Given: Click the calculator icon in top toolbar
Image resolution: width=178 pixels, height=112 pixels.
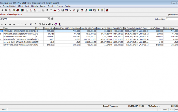Looking at the screenshot, I should pyautogui.click(x=107, y=10).
